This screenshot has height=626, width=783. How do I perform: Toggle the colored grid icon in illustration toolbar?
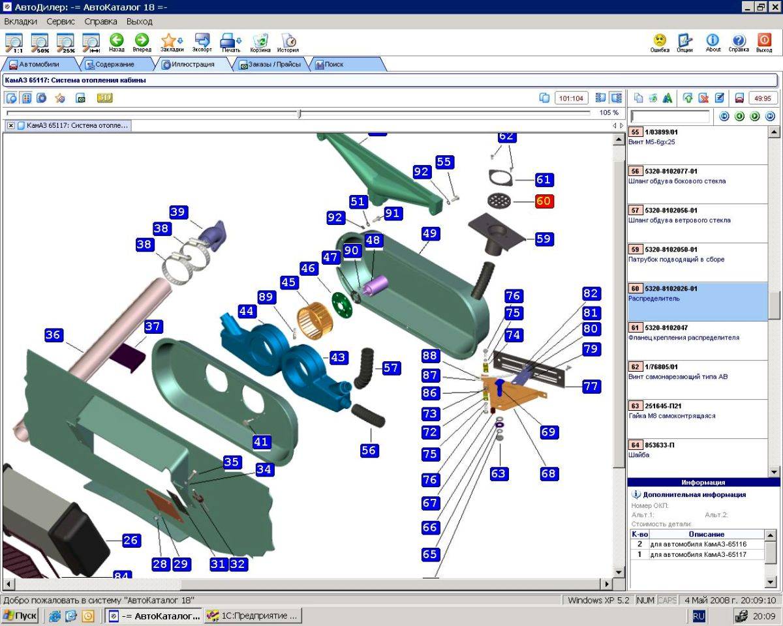[x=27, y=98]
